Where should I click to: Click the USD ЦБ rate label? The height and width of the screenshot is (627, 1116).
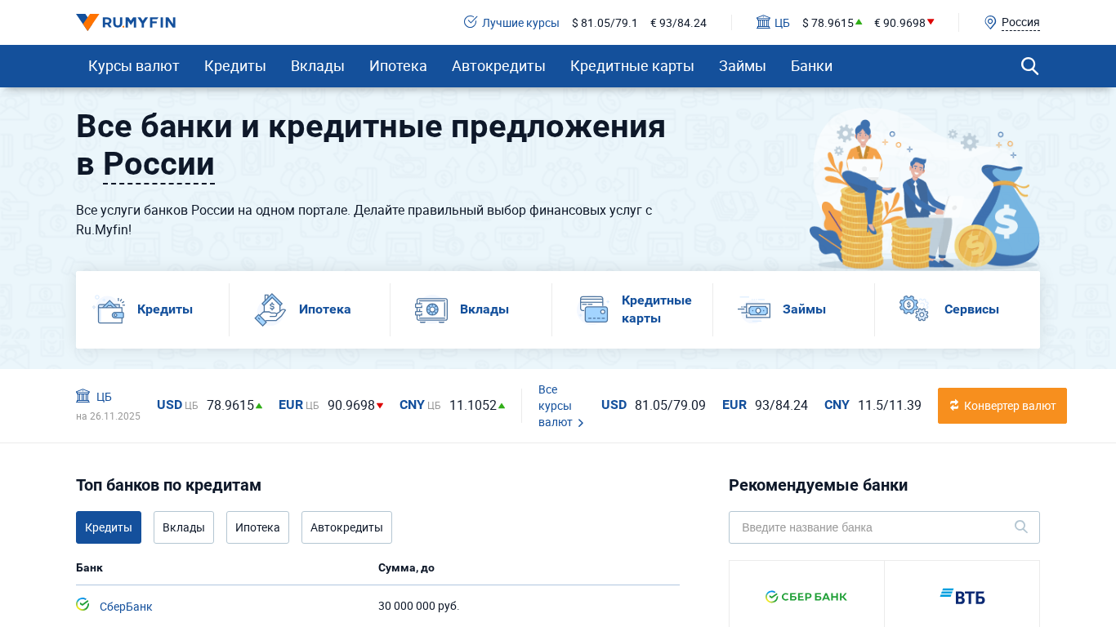click(177, 405)
